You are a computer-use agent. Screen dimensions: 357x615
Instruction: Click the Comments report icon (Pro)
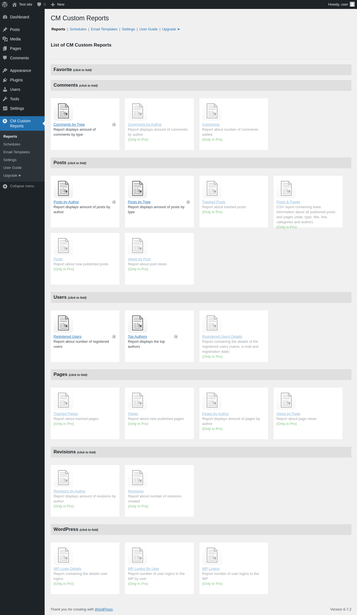tap(212, 111)
